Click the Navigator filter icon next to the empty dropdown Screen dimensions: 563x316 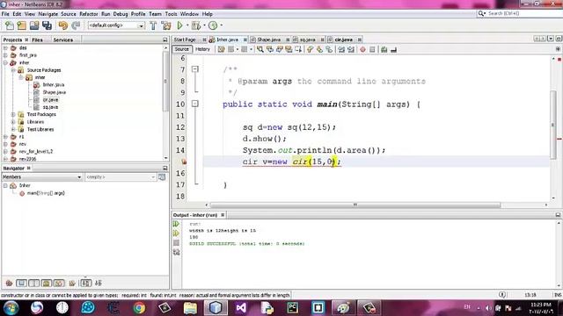(162, 177)
